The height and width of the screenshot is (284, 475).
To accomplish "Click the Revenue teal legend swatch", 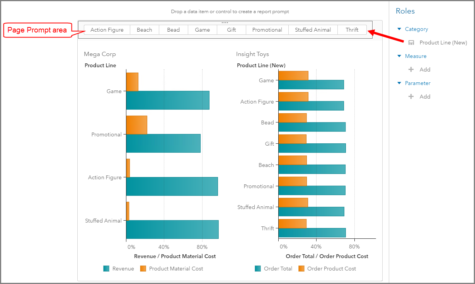I will (106, 269).
